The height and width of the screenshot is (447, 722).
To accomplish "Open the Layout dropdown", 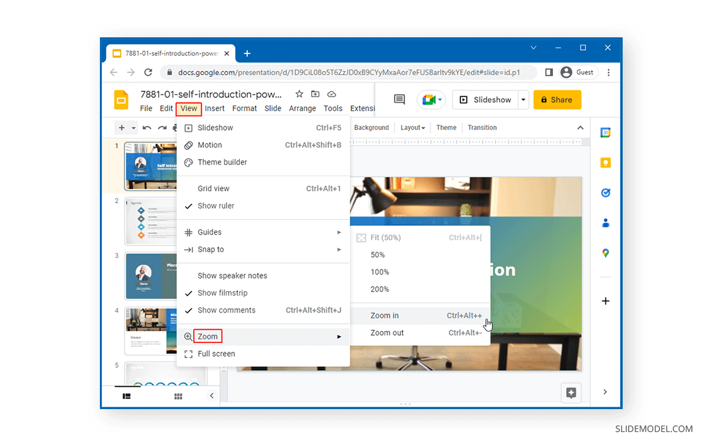I will pyautogui.click(x=413, y=127).
